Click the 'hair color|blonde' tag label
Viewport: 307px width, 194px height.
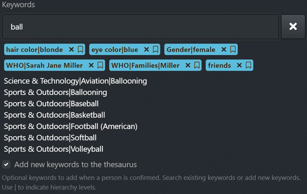[x=34, y=50]
